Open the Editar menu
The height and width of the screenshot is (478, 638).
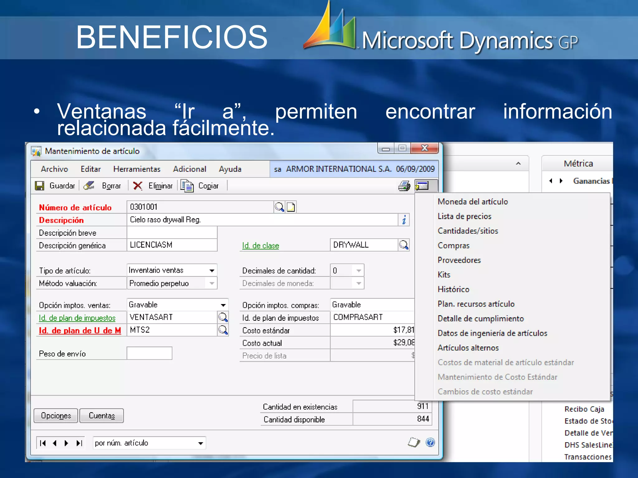pyautogui.click(x=91, y=169)
